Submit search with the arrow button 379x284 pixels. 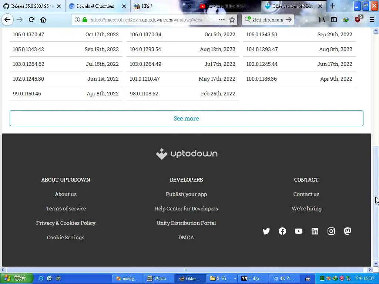(289, 20)
